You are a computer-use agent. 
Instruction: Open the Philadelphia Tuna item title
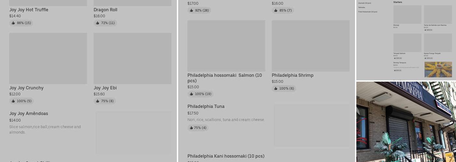coord(206,107)
